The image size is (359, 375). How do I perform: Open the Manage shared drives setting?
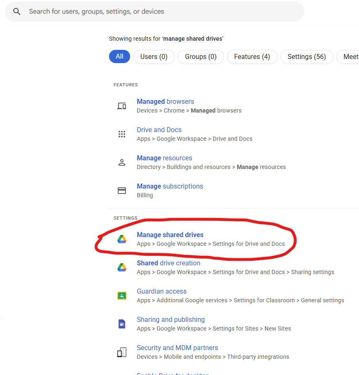pos(170,235)
